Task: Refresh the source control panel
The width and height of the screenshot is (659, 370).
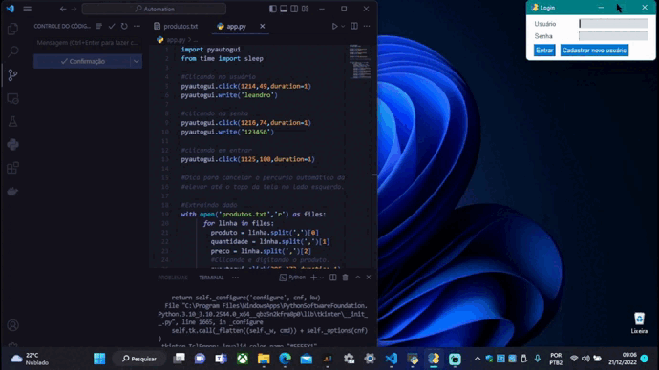Action: point(124,26)
